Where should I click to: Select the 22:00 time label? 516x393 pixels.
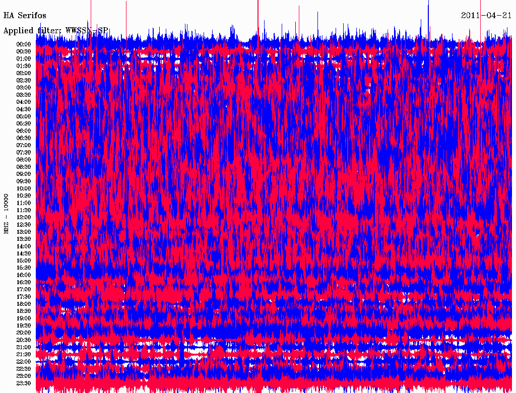click(24, 362)
